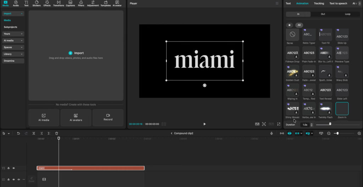Zoom in the timeline with plus icon
363x187 pixels.
[x=359, y=133]
